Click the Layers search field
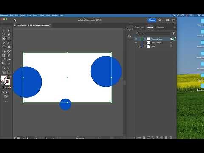204x153 pixels. (x=153, y=34)
